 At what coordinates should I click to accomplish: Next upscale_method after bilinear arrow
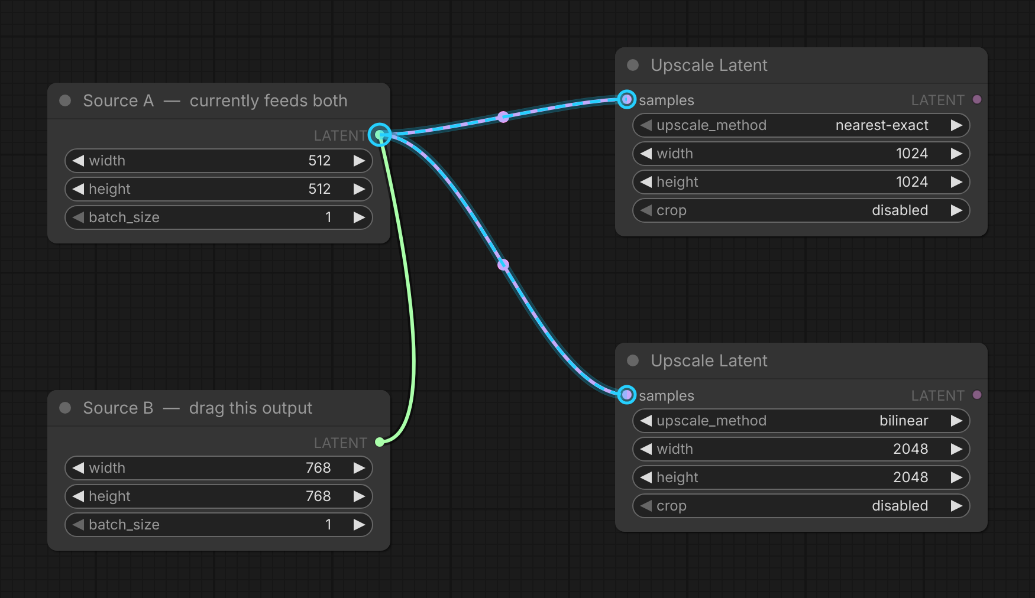956,421
